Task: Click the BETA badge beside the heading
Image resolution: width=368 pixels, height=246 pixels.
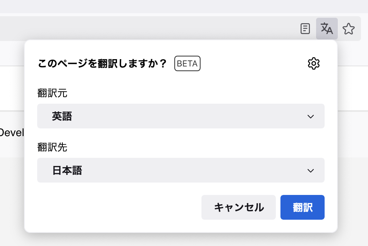Action: [x=187, y=63]
